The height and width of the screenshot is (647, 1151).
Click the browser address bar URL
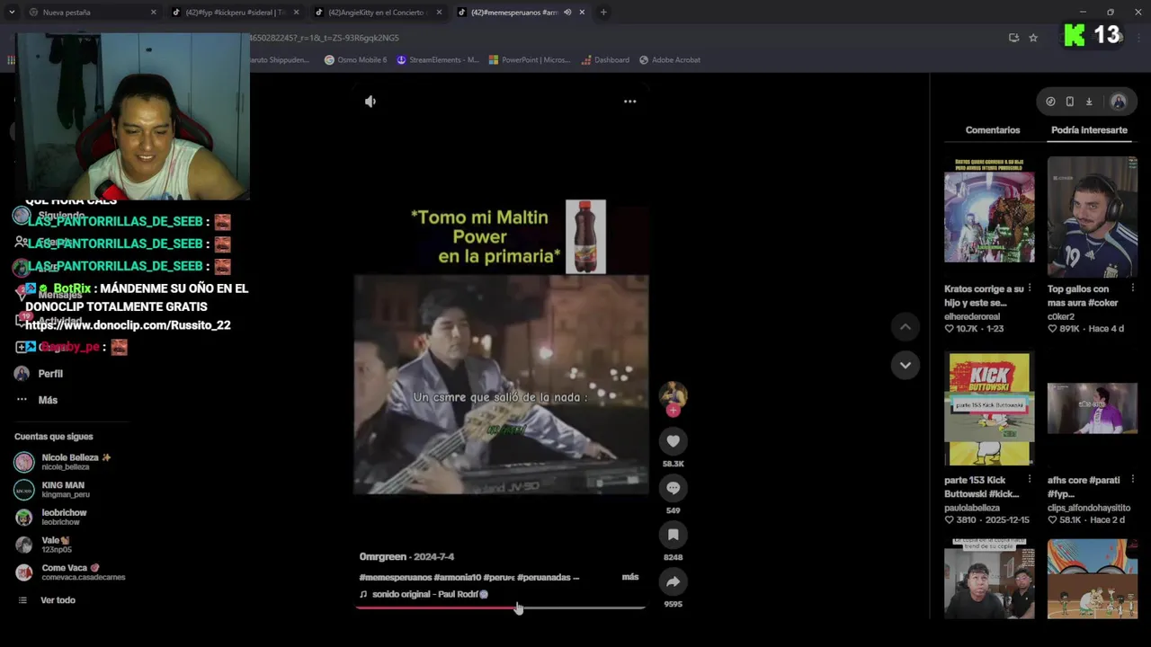(324, 38)
